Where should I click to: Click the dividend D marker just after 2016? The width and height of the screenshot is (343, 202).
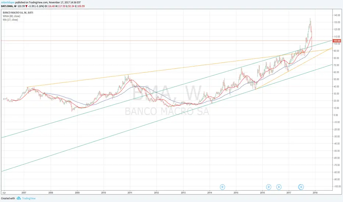[268, 187]
